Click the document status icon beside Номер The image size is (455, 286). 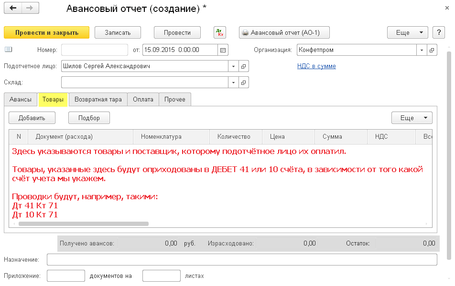pos(8,50)
